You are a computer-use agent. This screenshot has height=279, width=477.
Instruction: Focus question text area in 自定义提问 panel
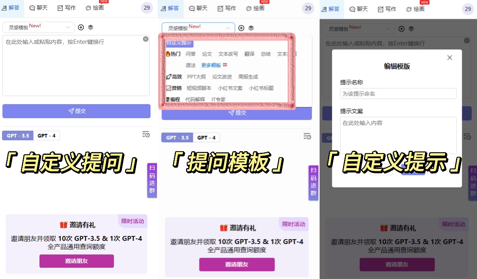[x=76, y=66]
